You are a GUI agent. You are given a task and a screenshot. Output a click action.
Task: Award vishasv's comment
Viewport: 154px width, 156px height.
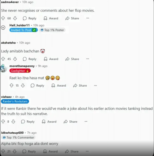(x=49, y=121)
